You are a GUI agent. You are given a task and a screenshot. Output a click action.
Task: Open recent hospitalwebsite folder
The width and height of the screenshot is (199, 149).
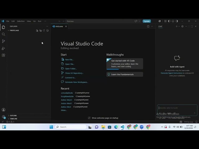point(67,97)
